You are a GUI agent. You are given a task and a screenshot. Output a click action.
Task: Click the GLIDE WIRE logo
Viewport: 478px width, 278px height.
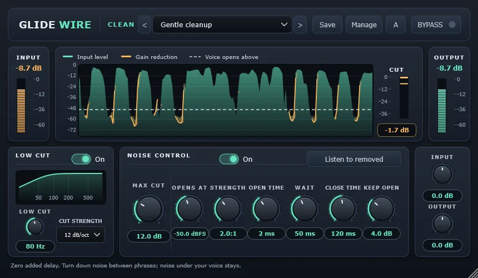pos(55,24)
